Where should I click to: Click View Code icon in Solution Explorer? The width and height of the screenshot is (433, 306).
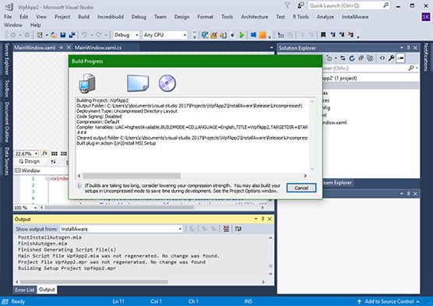click(x=382, y=58)
